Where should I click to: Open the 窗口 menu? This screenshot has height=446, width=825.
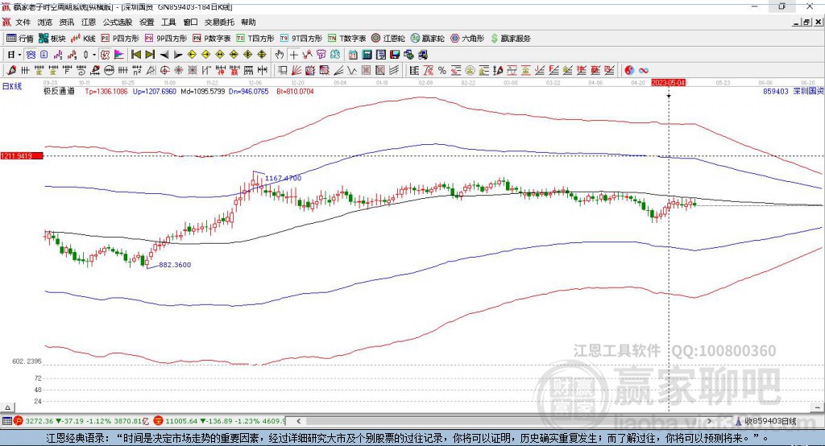pyautogui.click(x=190, y=22)
